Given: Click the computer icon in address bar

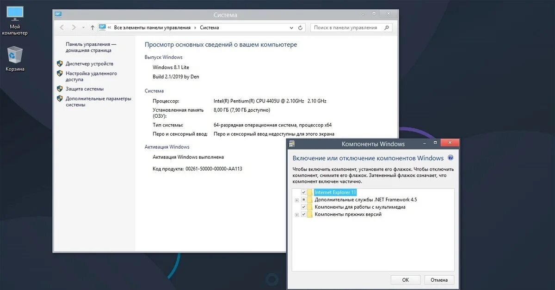Looking at the screenshot, I should (x=102, y=28).
